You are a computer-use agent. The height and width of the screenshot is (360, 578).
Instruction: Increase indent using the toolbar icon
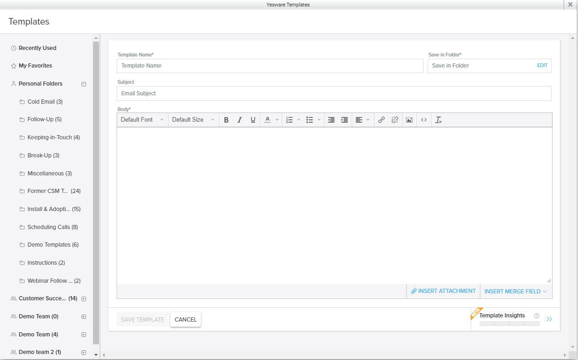(344, 120)
